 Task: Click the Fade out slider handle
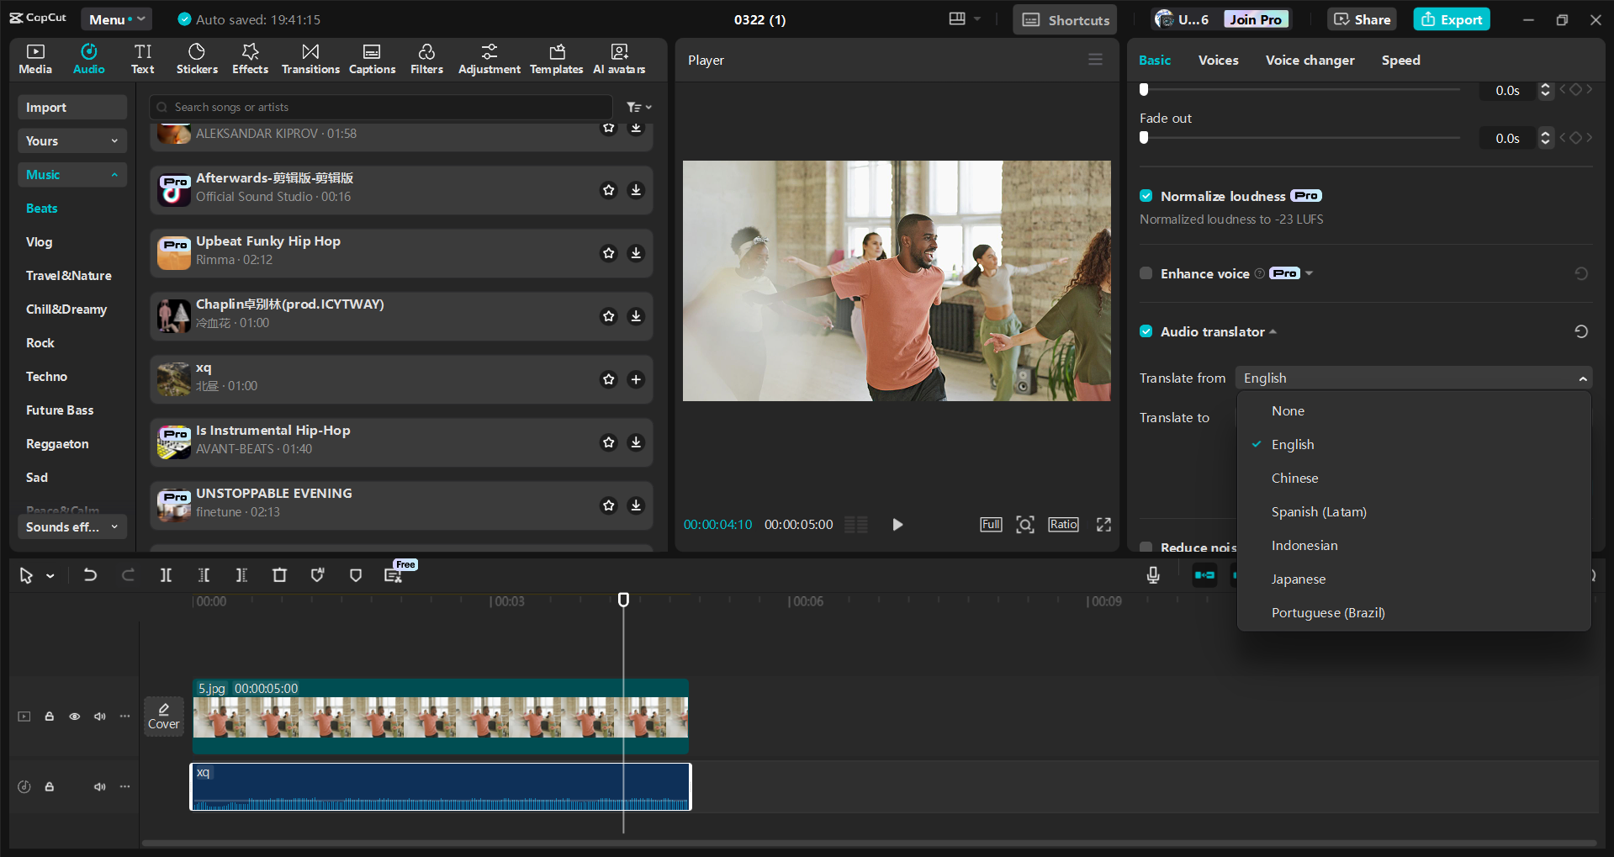[1144, 138]
